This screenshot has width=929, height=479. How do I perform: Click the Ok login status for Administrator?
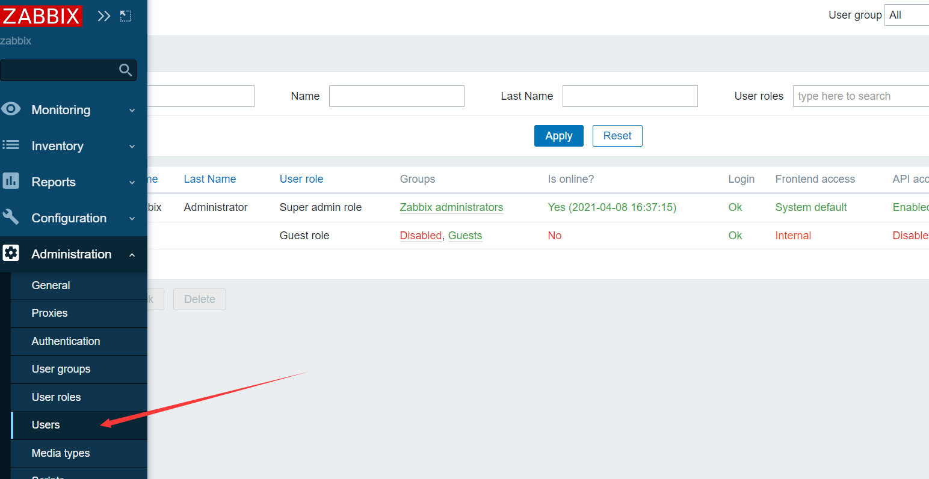(x=735, y=207)
